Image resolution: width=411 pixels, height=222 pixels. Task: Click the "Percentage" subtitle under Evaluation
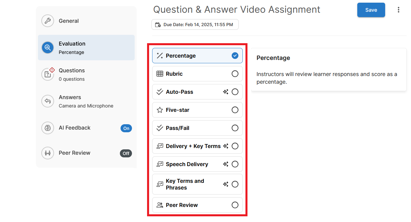point(72,52)
